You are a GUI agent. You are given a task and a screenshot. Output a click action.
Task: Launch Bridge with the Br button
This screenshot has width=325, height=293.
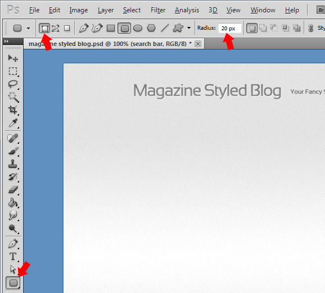click(321, 10)
